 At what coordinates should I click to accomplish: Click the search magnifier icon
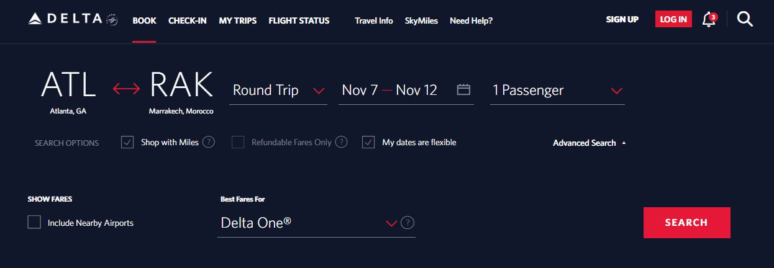tap(745, 20)
